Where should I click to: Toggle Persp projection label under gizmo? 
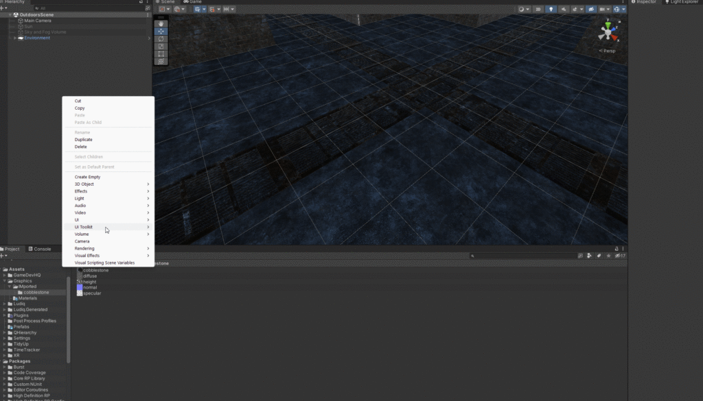(608, 51)
